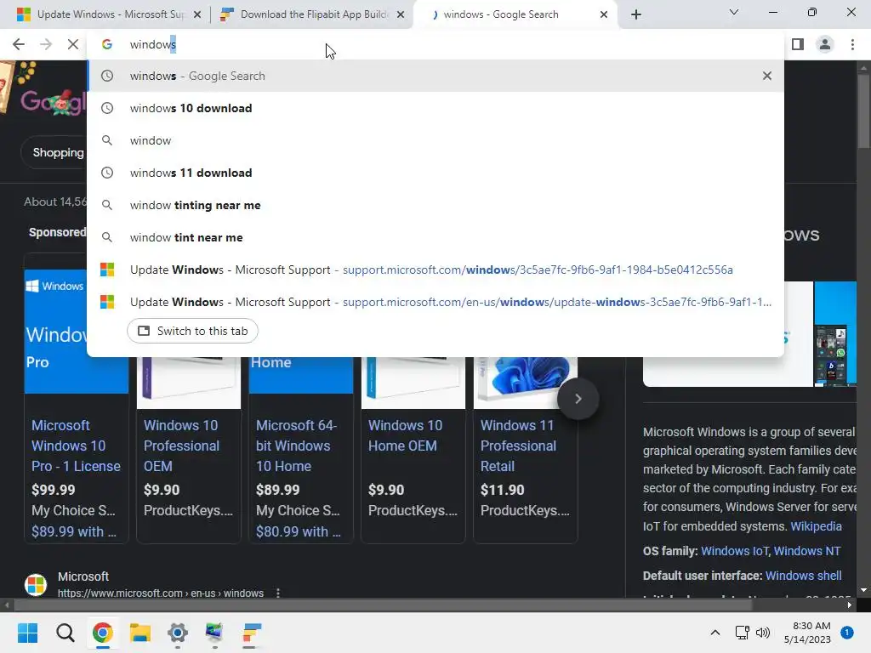The width and height of the screenshot is (871, 653).
Task: Open the en-us Update Windows support suggestion
Action: (x=435, y=302)
